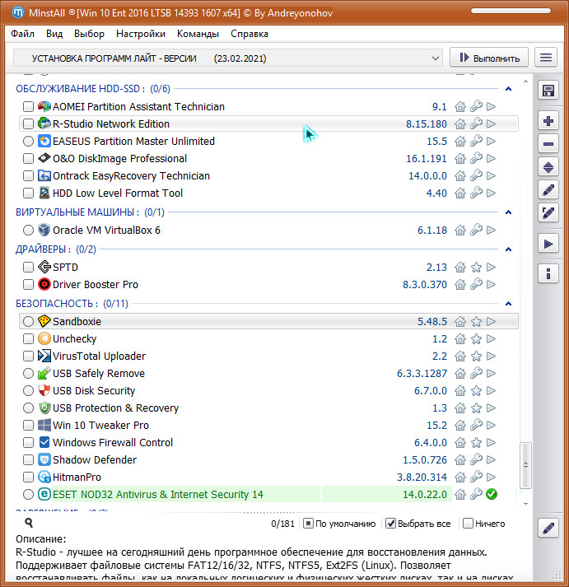This screenshot has width=569, height=587.
Task: Tick the HDD Low Level Format Tool checkbox
Action: click(28, 193)
